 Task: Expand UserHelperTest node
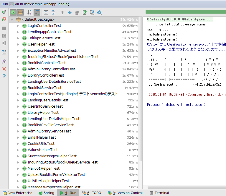click(18, 44)
